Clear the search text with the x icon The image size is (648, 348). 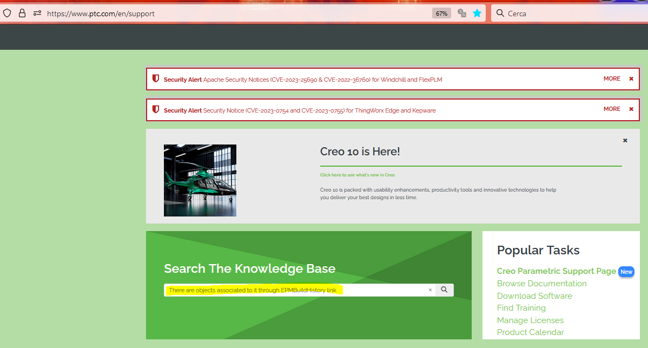coord(430,290)
